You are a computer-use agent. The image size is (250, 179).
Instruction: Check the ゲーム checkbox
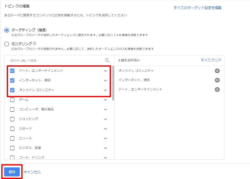tap(12, 100)
